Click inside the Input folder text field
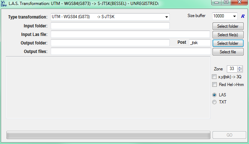This screenshot has height=144, width=249. 110,26
